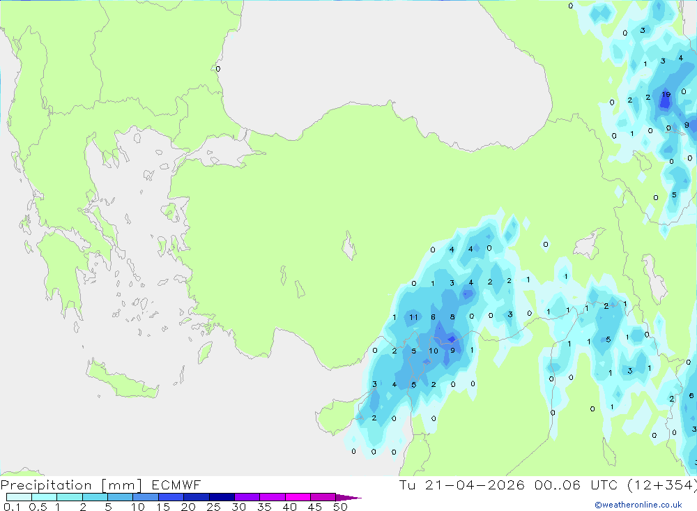Pick the 25–30 mm dark blue swatch

pos(222,497)
